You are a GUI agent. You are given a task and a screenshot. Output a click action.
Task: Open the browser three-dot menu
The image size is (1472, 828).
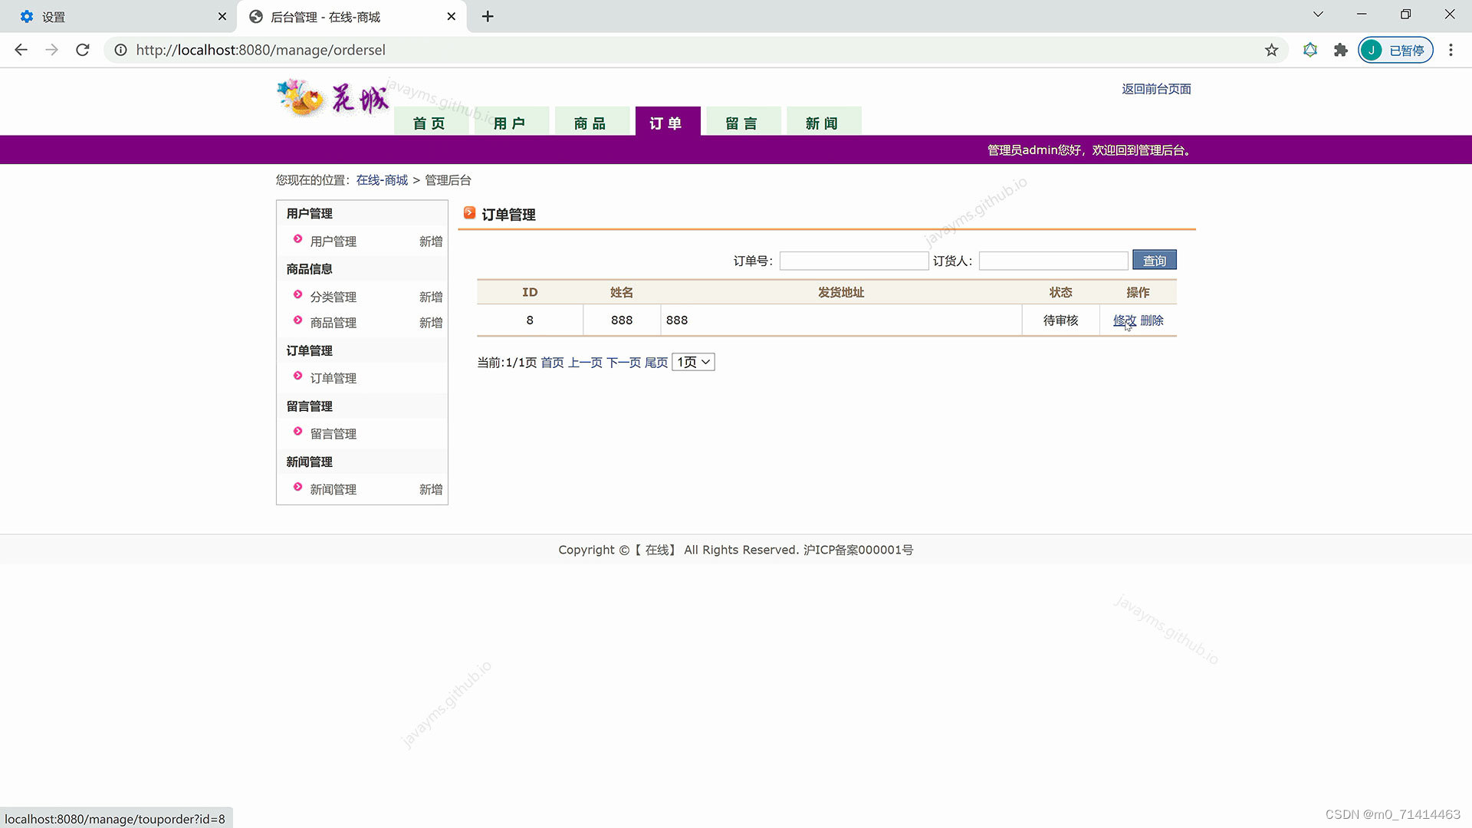pos(1451,50)
